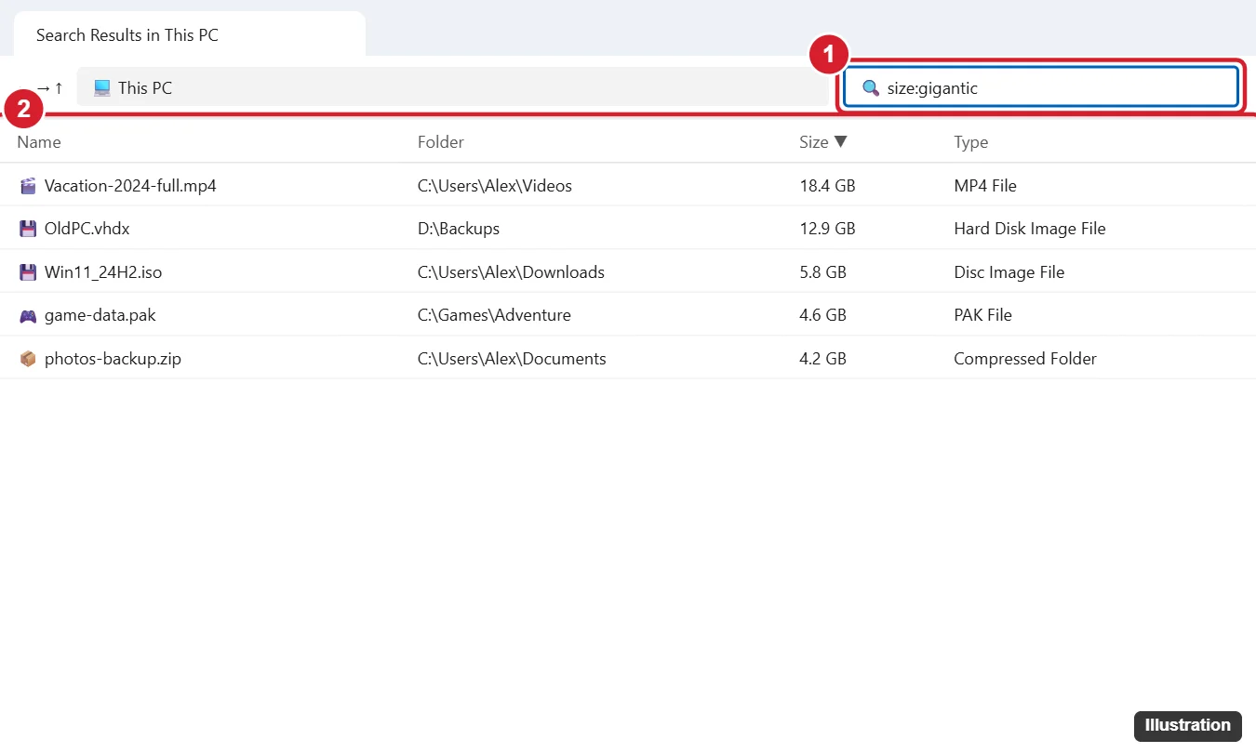The image size is (1256, 753).
Task: Open the Search Results in This PC tab
Action: point(190,35)
